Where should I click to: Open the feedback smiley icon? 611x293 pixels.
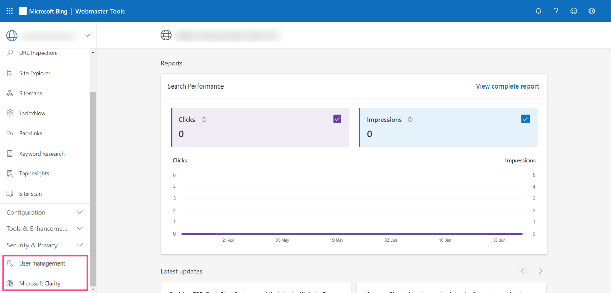[574, 11]
